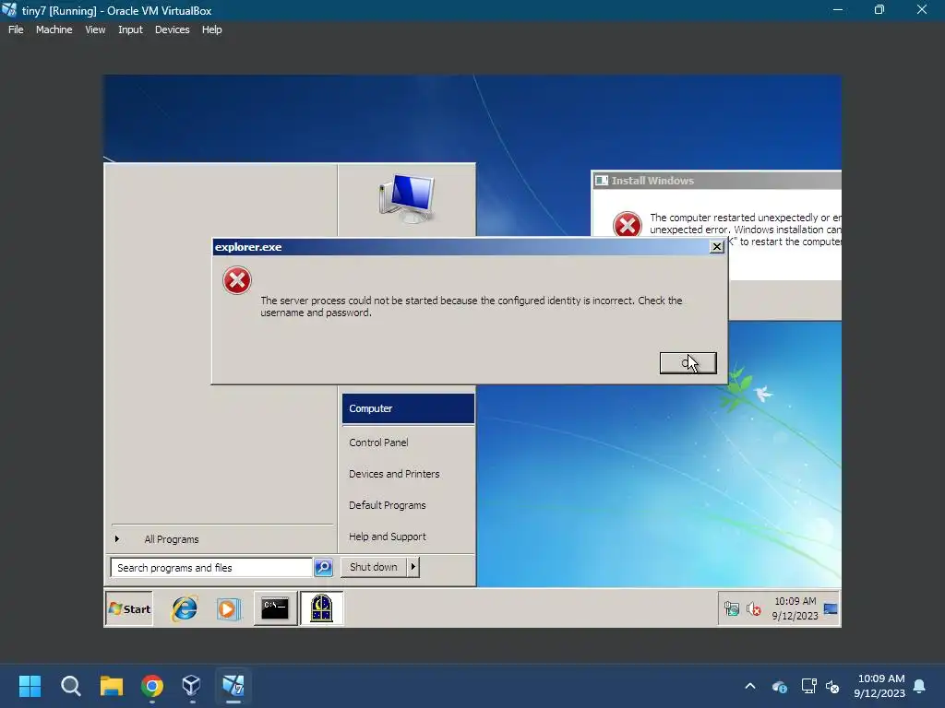
Task: Open host taskbar Search
Action: (x=70, y=686)
